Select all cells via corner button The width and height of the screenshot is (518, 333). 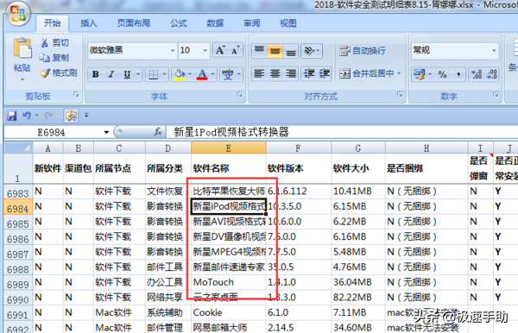click(x=18, y=148)
